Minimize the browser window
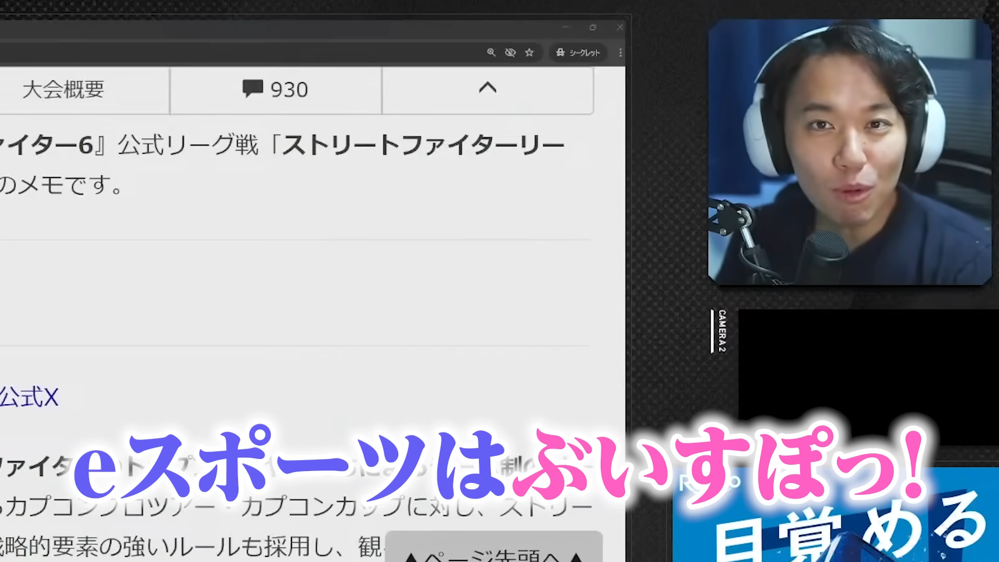The width and height of the screenshot is (999, 562). click(566, 27)
